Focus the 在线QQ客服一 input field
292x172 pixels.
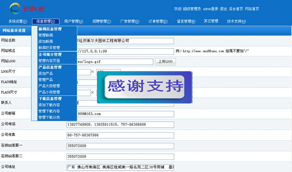(120, 146)
